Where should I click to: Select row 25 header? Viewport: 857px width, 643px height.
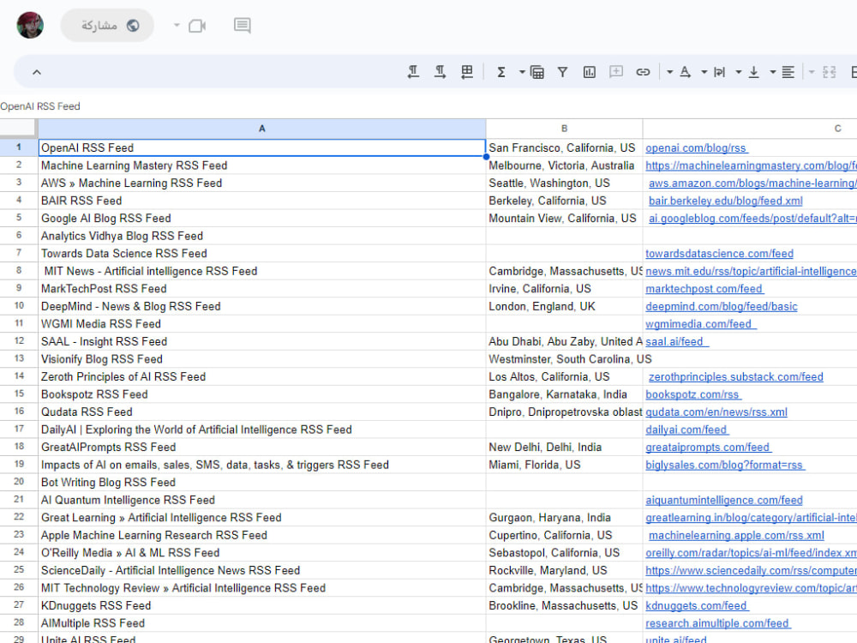(x=19, y=570)
